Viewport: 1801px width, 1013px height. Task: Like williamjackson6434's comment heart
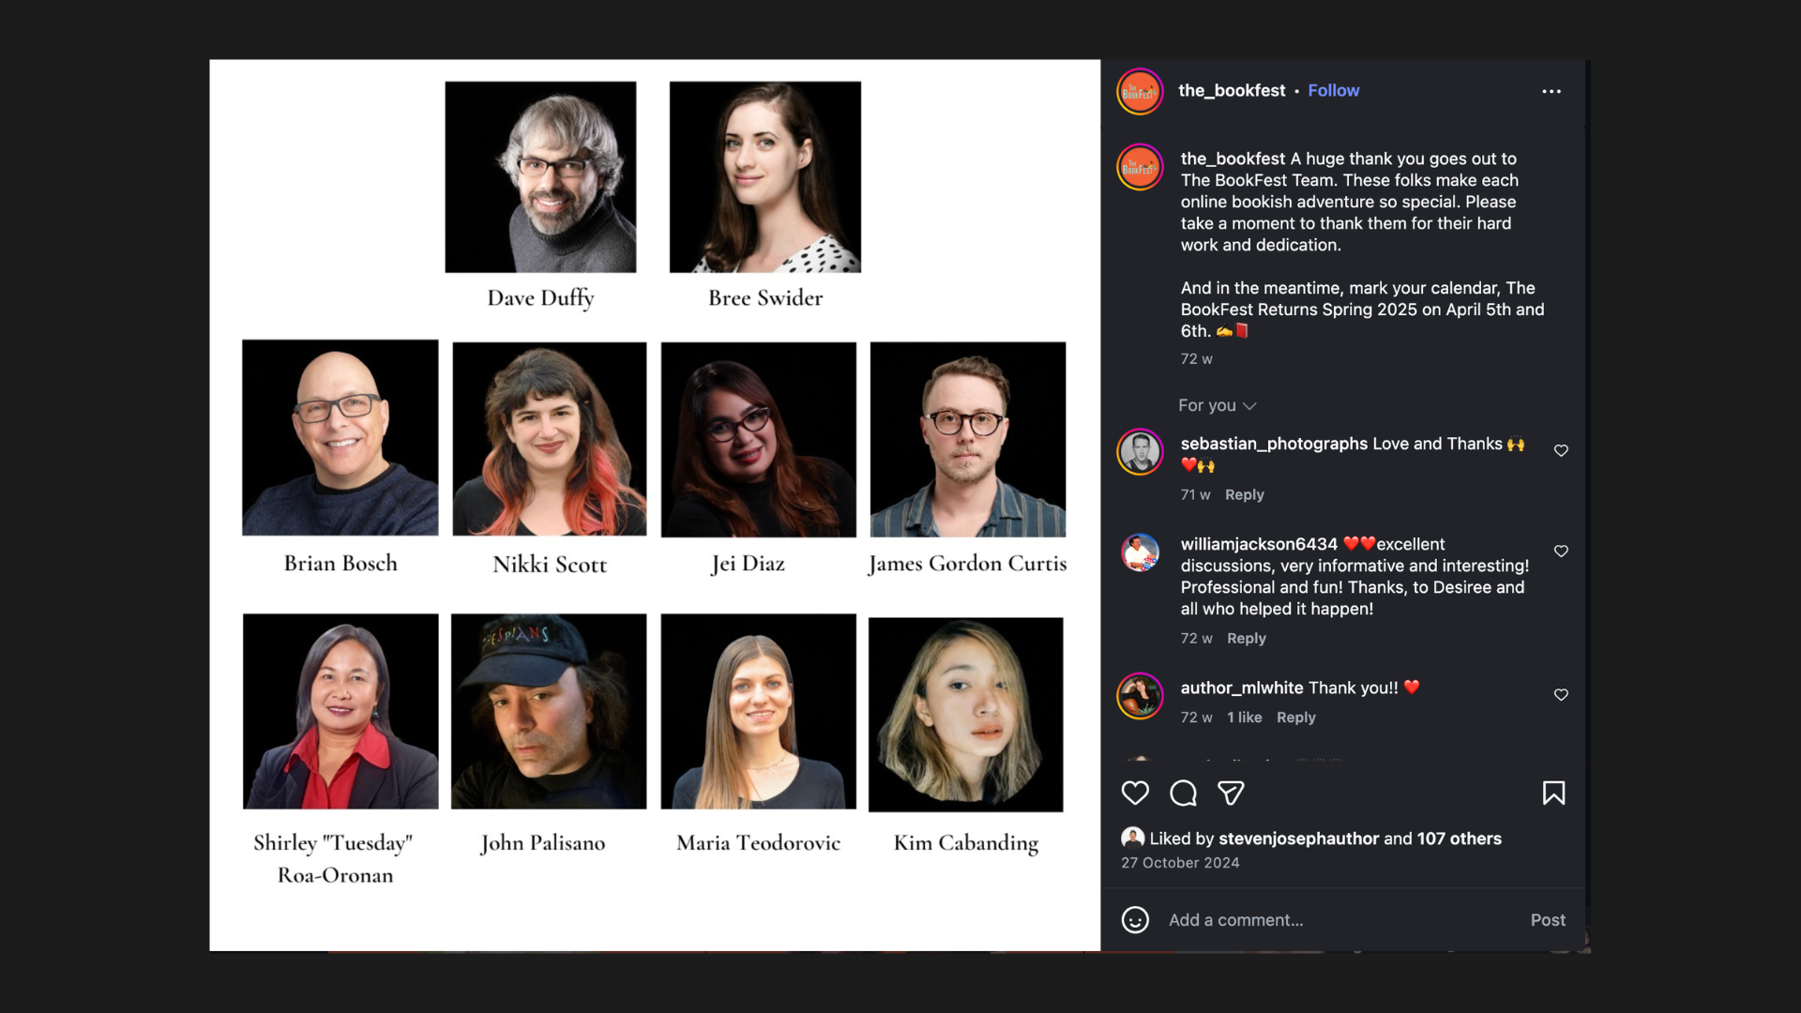(x=1561, y=552)
